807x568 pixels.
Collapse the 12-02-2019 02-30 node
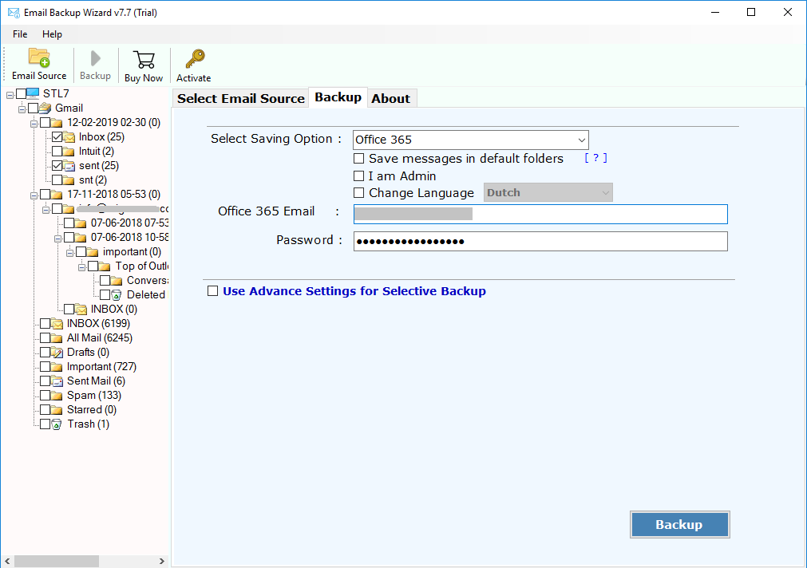(34, 124)
